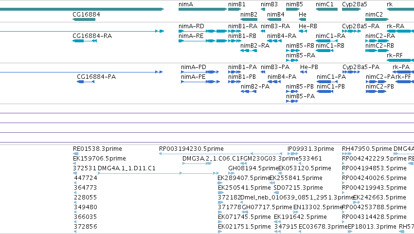The image size is (414, 234).
Task: Select transcript nimC1-RA
Action: pyautogui.click(x=326, y=41)
